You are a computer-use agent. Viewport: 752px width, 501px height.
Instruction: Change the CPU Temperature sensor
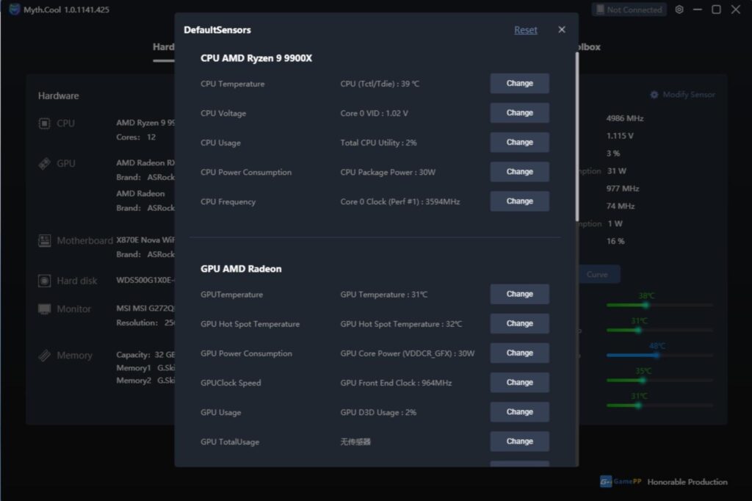[x=519, y=84]
